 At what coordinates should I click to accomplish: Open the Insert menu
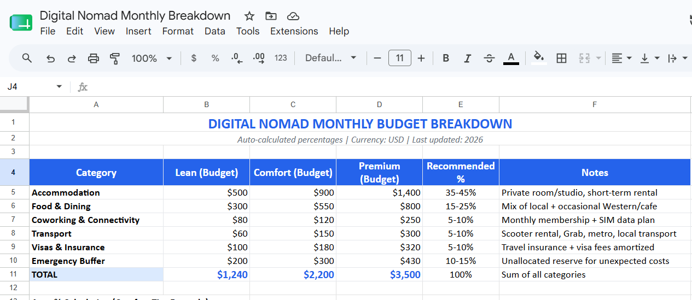138,31
